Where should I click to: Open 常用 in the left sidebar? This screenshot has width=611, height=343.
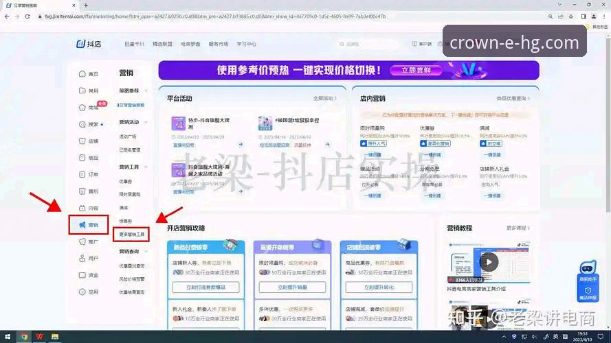pos(89,91)
